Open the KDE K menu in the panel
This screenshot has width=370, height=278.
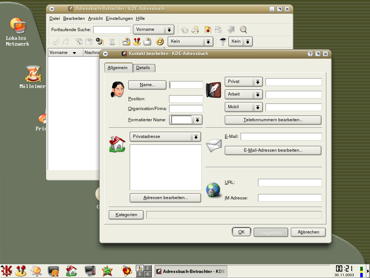pos(7,271)
